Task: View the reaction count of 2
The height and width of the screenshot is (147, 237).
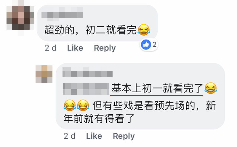Action: tap(154, 45)
